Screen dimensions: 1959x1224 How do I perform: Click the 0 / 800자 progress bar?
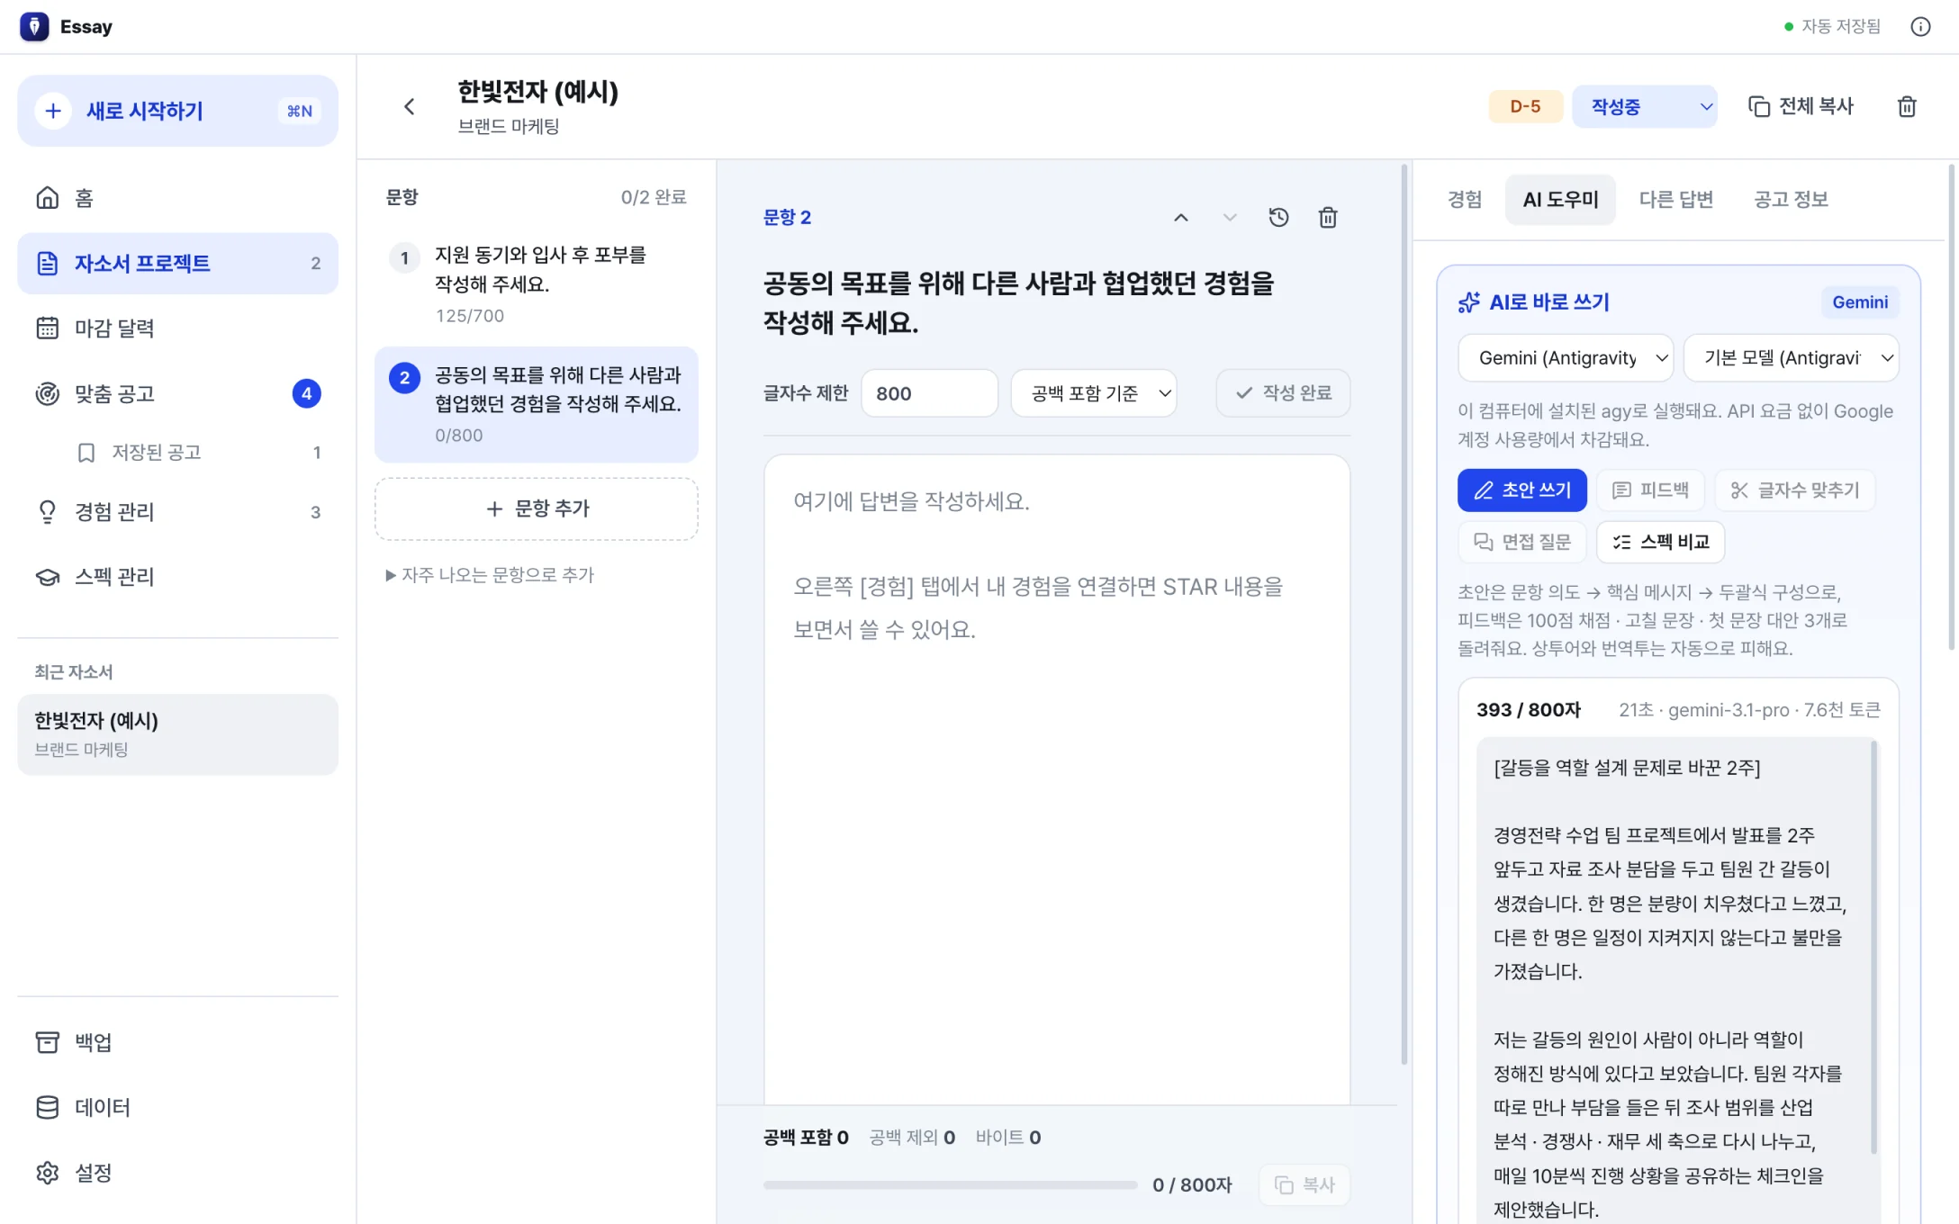click(x=951, y=1185)
